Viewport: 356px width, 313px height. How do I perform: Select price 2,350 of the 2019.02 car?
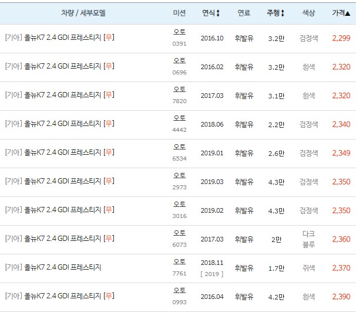[341, 210]
